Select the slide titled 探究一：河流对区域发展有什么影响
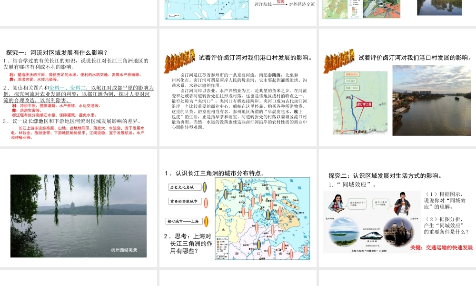The height and width of the screenshot is (286, 476). 79,87
